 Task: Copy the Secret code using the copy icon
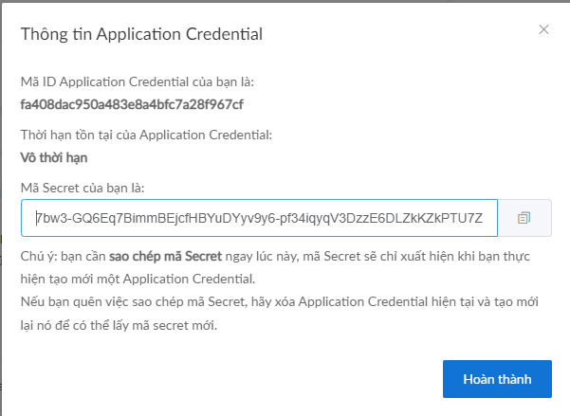pos(524,218)
